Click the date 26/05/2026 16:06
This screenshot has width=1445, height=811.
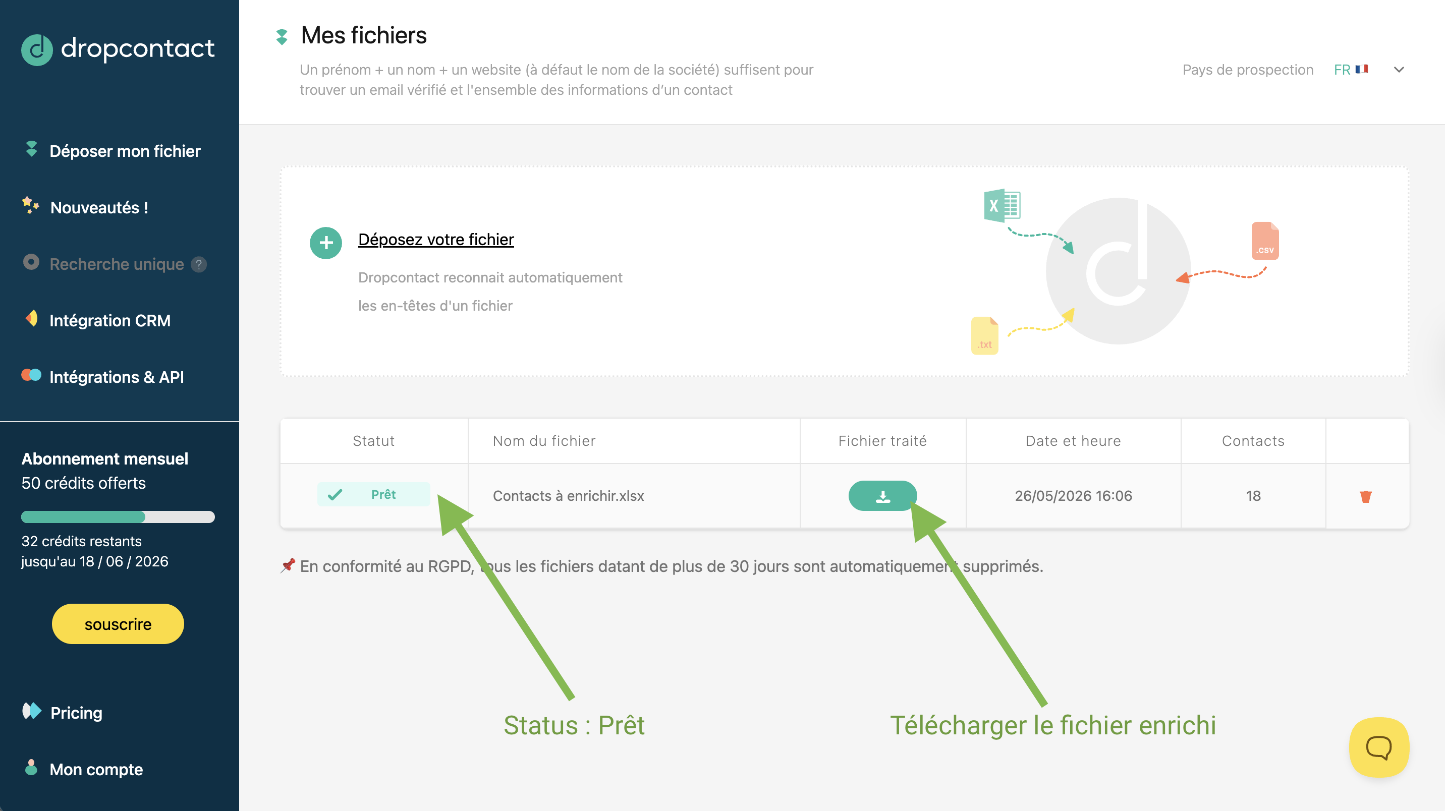(1074, 496)
